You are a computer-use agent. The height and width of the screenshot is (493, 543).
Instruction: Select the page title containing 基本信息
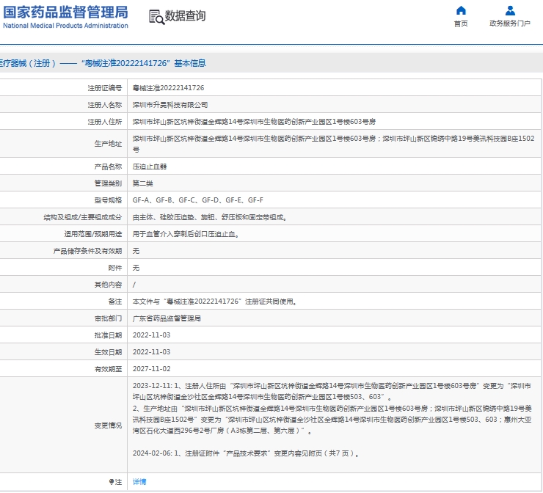click(102, 63)
